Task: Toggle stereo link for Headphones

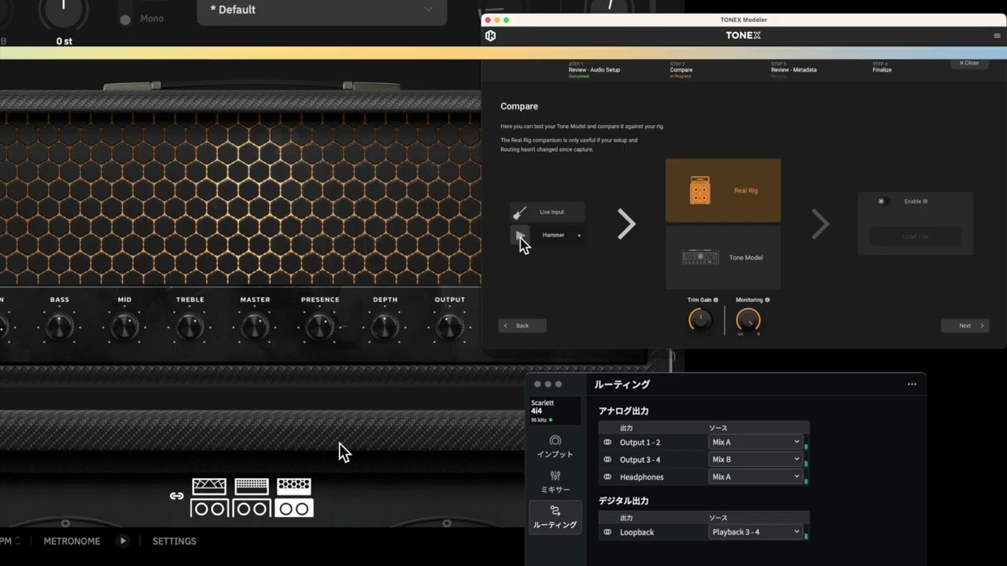Action: 607,476
